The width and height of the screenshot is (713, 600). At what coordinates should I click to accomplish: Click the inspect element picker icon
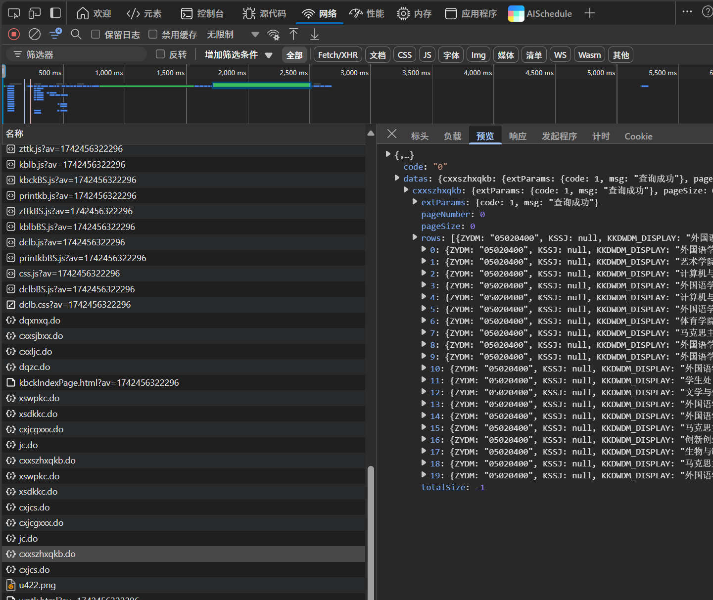tap(14, 13)
